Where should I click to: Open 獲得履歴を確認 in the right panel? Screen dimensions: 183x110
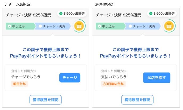[137, 100]
